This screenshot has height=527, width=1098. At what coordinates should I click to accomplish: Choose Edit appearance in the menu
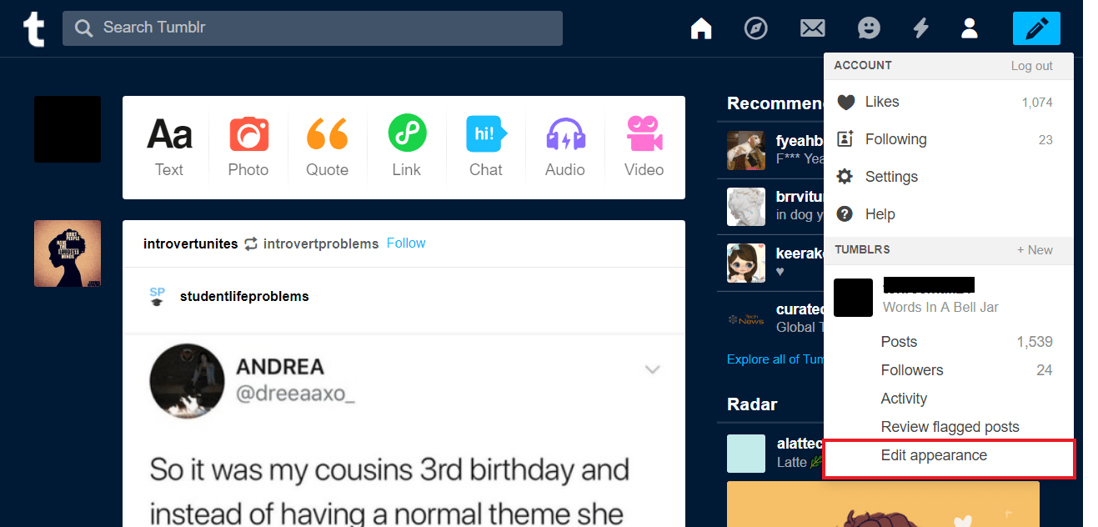pyautogui.click(x=934, y=455)
